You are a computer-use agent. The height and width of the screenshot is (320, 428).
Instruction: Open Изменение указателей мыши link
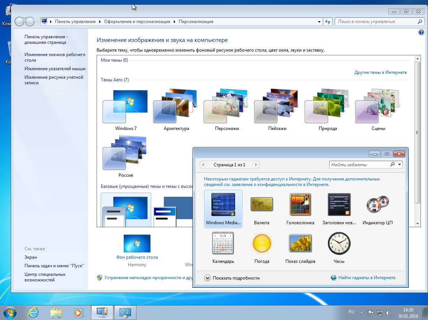point(55,69)
